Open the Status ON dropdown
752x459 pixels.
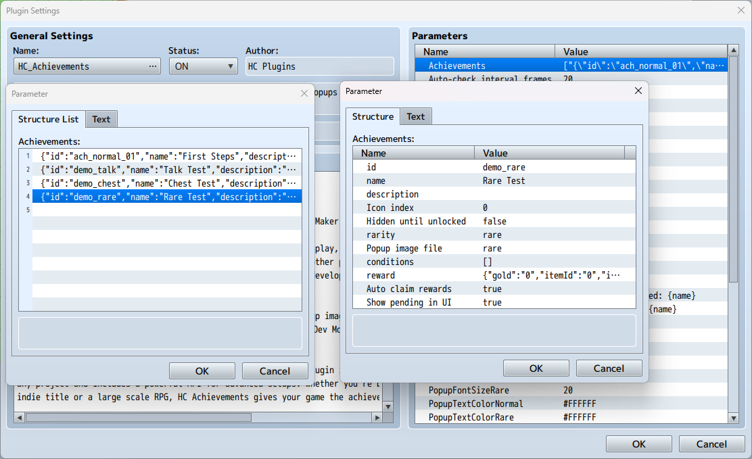[203, 66]
